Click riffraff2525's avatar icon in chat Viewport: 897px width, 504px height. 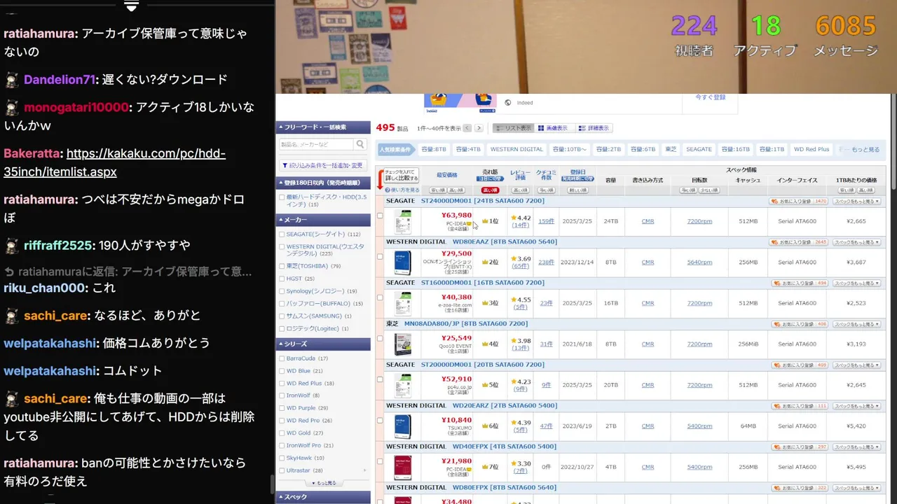pyautogui.click(x=12, y=246)
